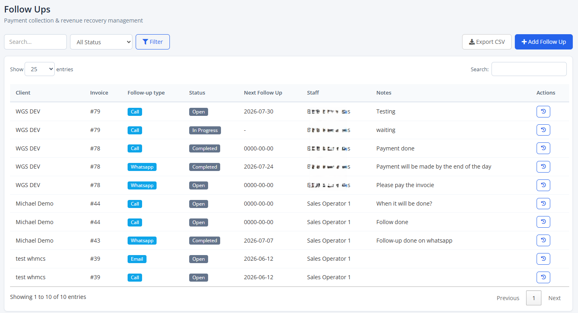
Task: Click the 'Testing' note cell
Action: 386,111
